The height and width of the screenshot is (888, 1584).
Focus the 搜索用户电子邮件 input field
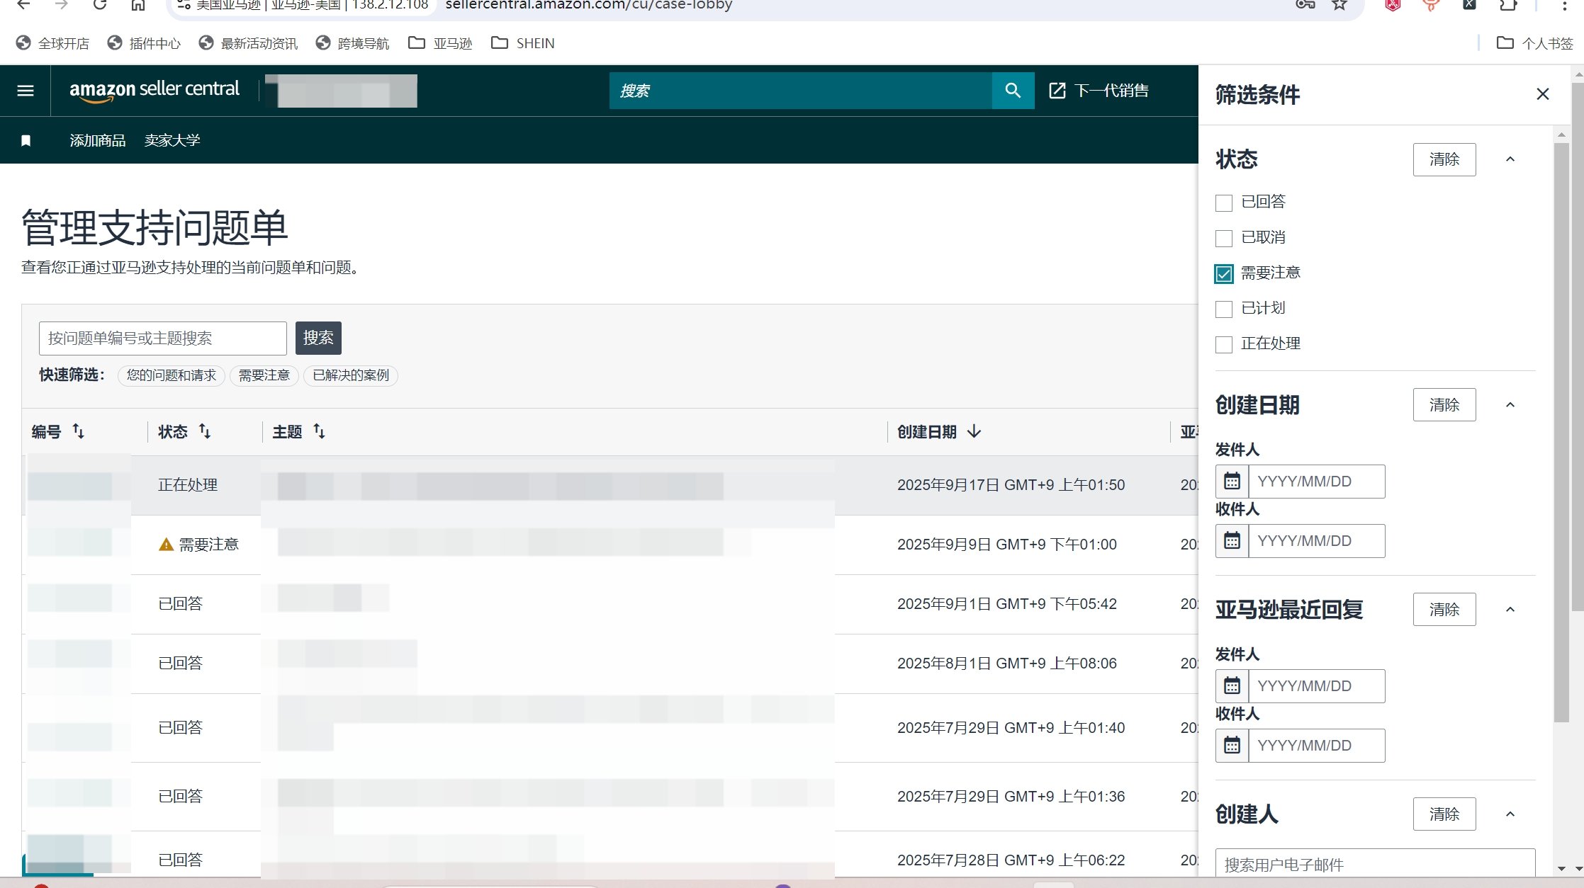(1375, 865)
